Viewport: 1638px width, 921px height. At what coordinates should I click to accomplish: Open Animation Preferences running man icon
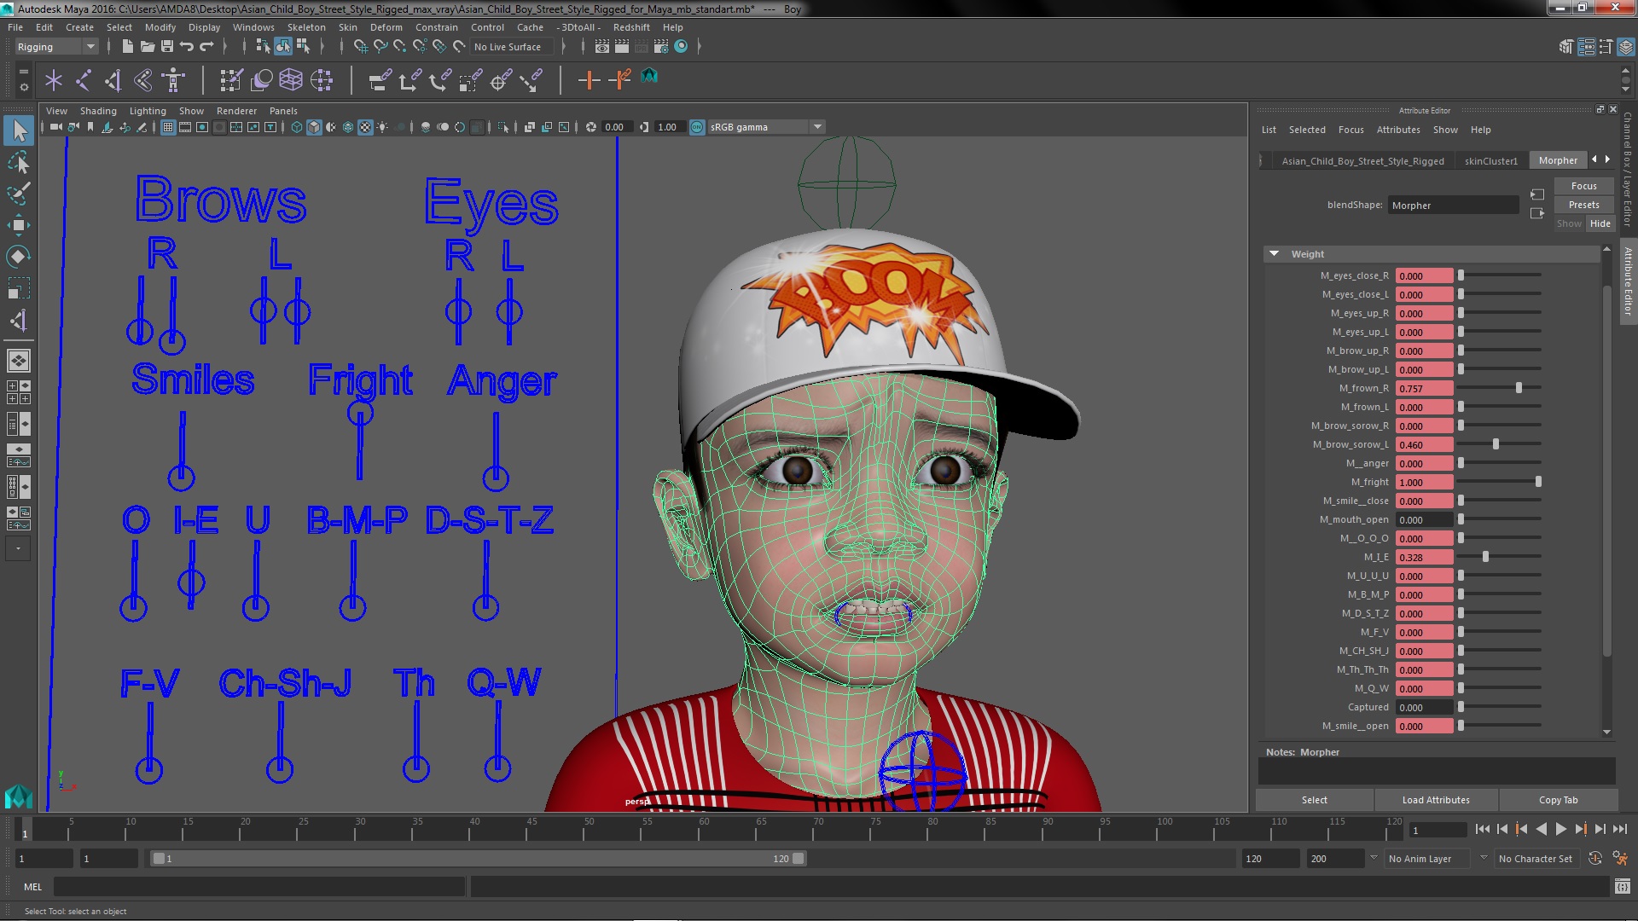coord(1619,859)
